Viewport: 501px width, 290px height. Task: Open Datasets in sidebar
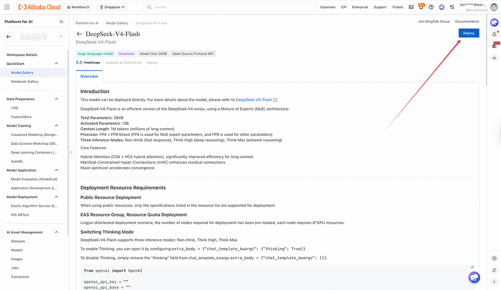tap(18, 242)
